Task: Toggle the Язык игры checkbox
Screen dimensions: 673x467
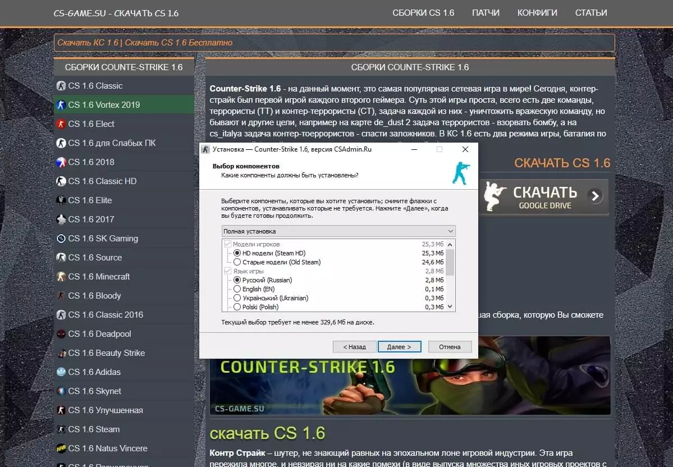Action: point(227,271)
